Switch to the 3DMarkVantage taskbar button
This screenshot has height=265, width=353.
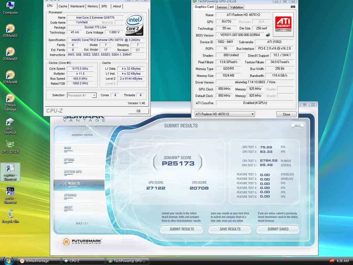coord(39,261)
